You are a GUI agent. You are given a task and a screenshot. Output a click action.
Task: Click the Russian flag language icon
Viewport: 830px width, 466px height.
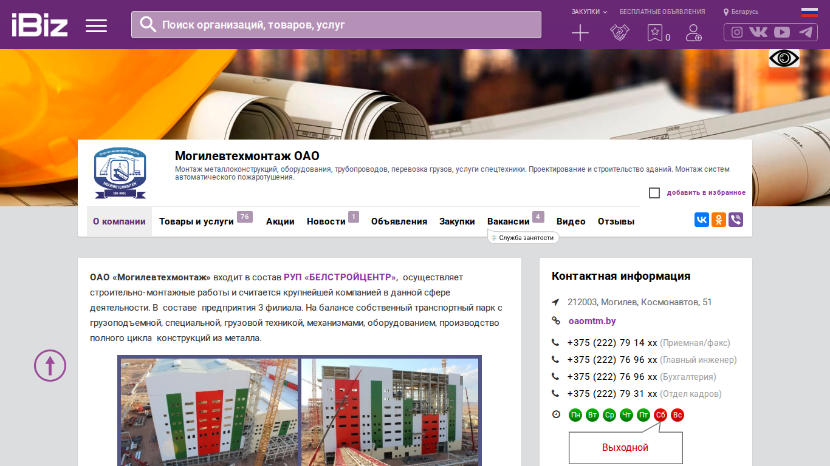809,12
